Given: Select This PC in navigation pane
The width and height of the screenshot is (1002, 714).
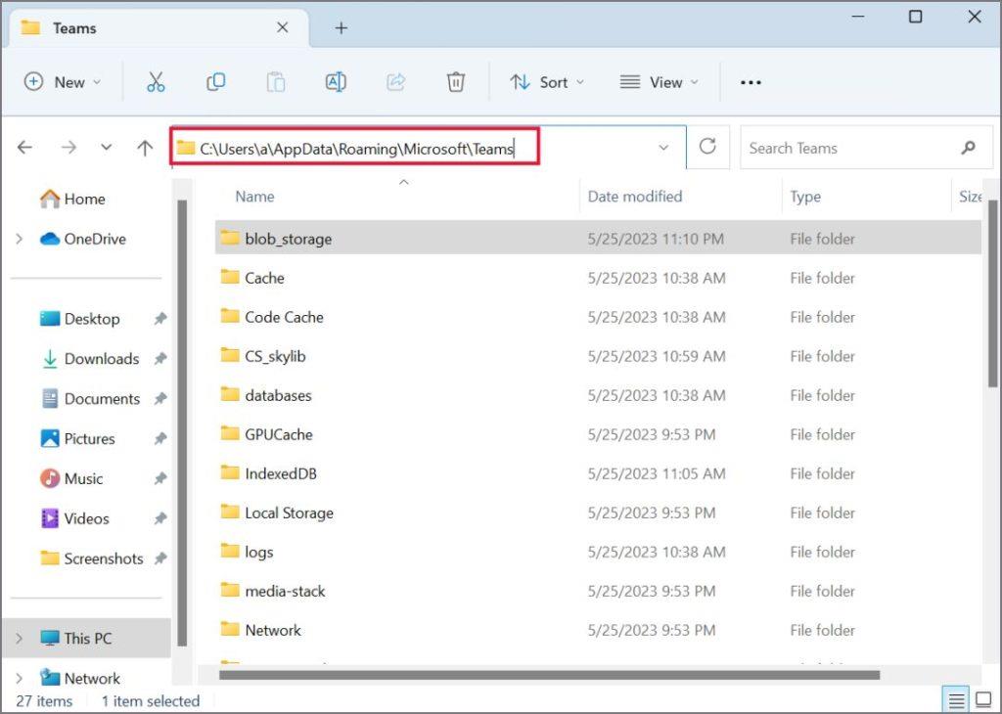Looking at the screenshot, I should [87, 638].
